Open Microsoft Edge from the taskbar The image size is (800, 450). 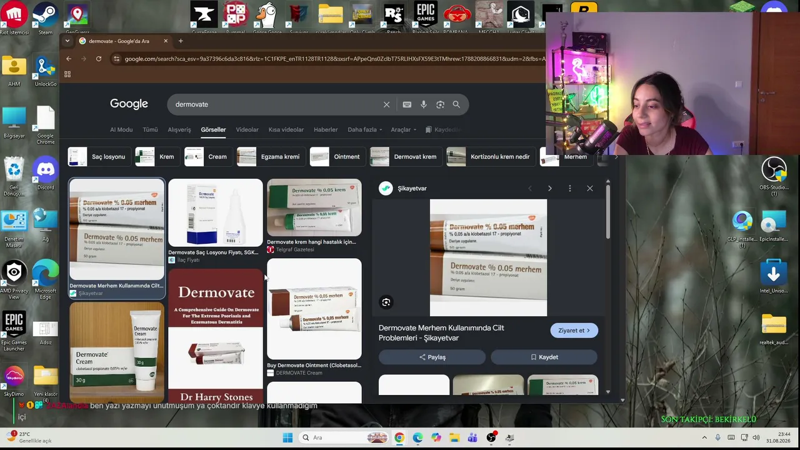coord(417,437)
